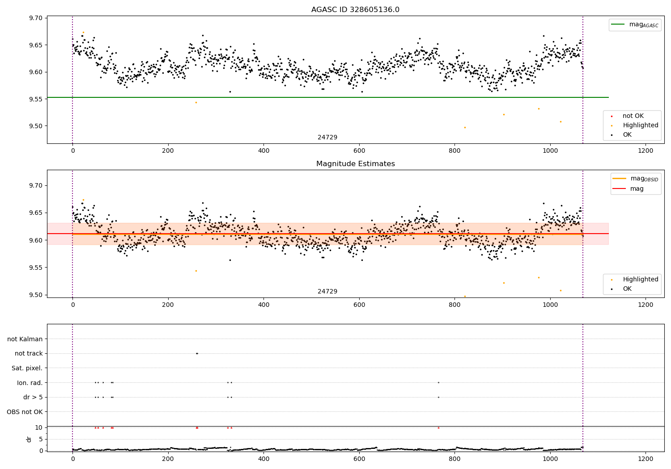The width and height of the screenshot is (671, 469).
Task: Click the 'not Kalman' axis label
Action: (25, 339)
